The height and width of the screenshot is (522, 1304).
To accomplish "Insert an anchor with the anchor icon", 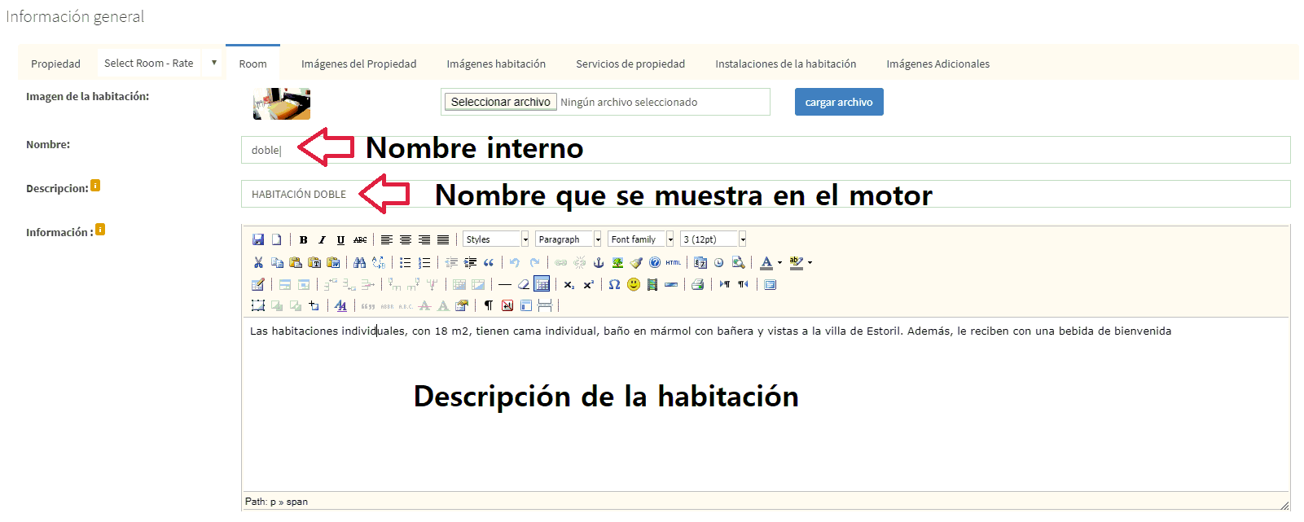I will 599,262.
